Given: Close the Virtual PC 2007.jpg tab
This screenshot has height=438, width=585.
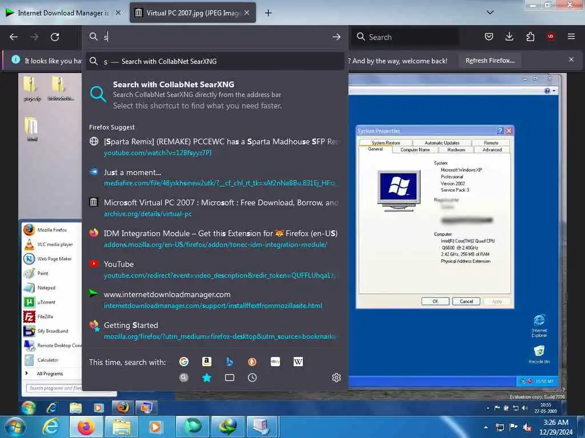Looking at the screenshot, I should pyautogui.click(x=247, y=13).
